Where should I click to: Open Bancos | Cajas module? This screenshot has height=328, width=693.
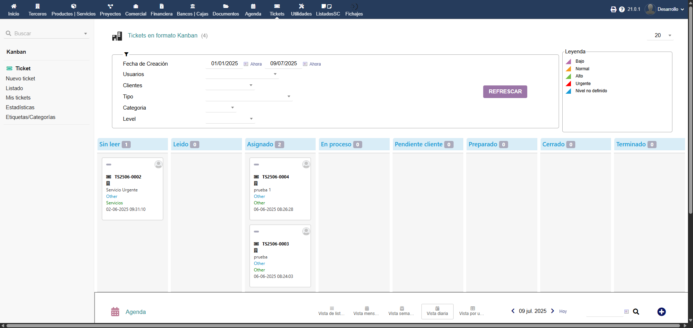(x=192, y=10)
